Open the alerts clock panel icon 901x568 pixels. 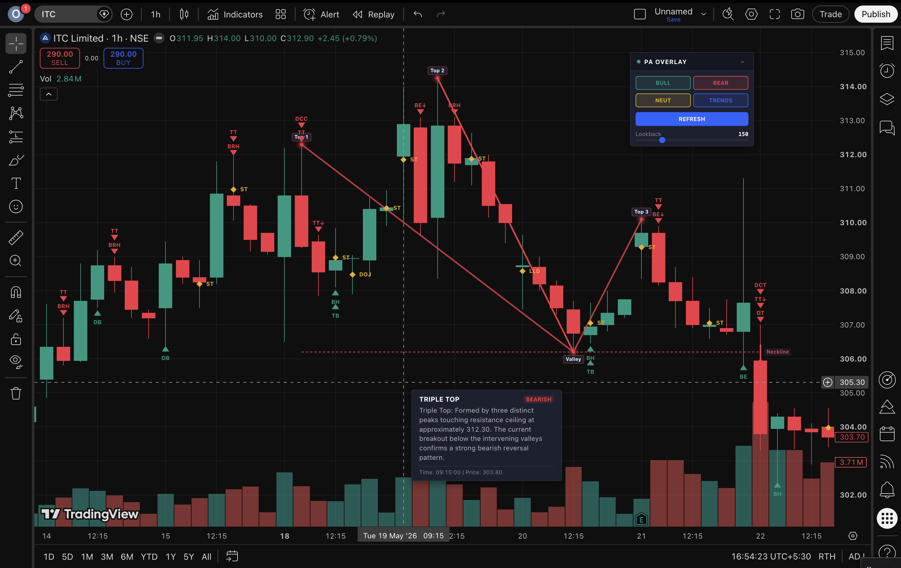click(887, 71)
